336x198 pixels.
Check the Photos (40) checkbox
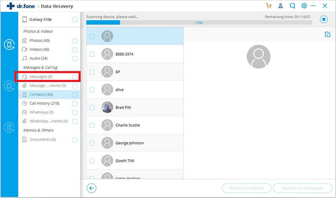75,41
